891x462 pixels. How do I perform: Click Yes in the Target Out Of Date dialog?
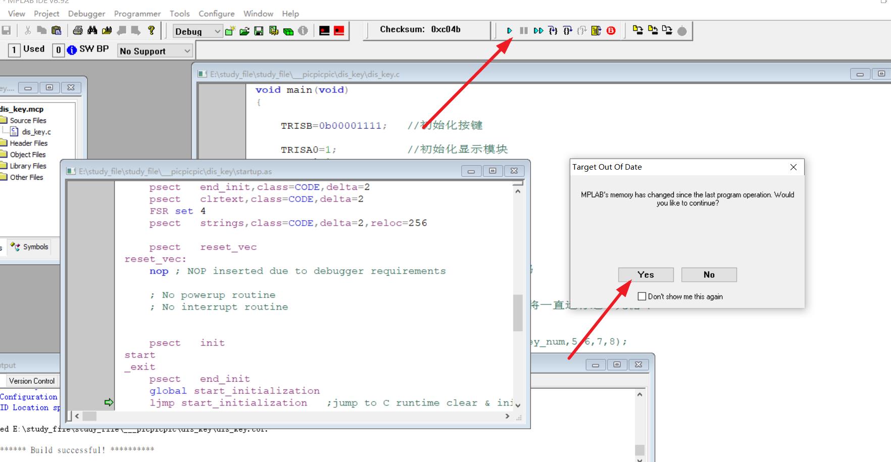pos(646,275)
